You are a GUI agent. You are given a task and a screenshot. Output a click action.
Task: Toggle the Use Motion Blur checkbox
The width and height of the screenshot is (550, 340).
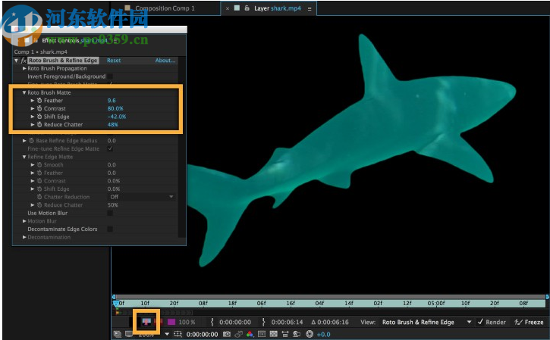point(111,214)
